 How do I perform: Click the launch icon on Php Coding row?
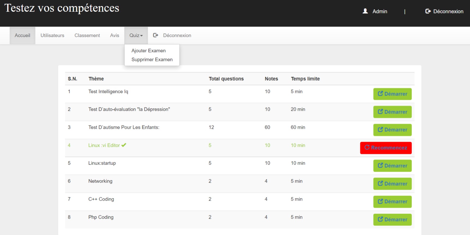[x=380, y=219]
